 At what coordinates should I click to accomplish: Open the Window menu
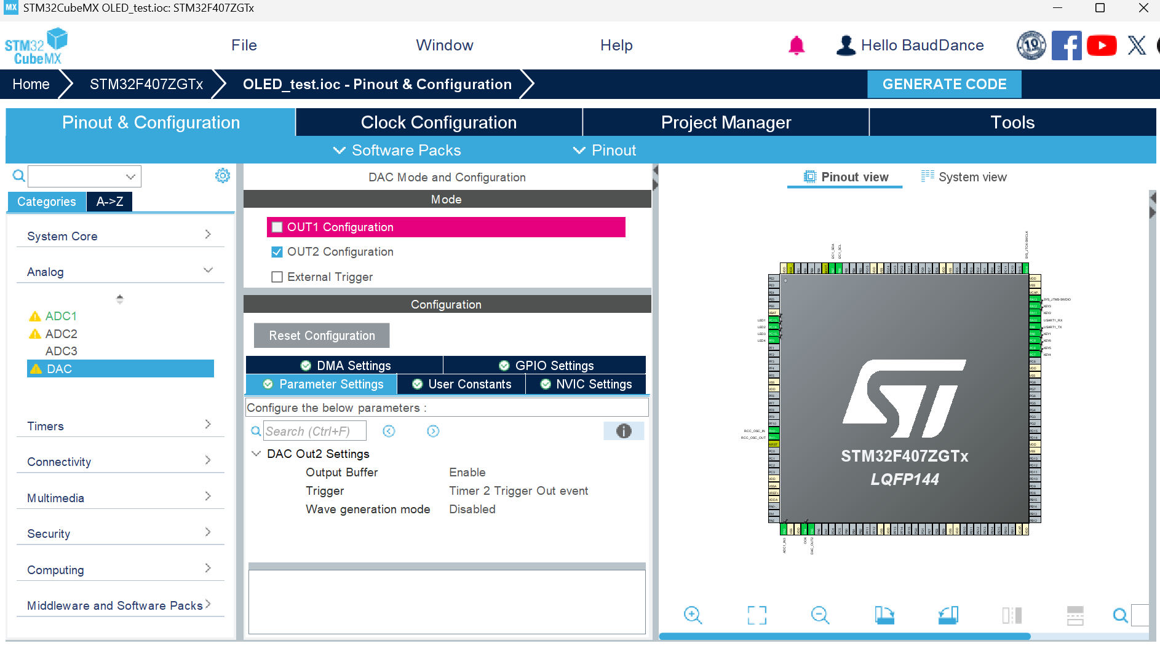(x=445, y=45)
